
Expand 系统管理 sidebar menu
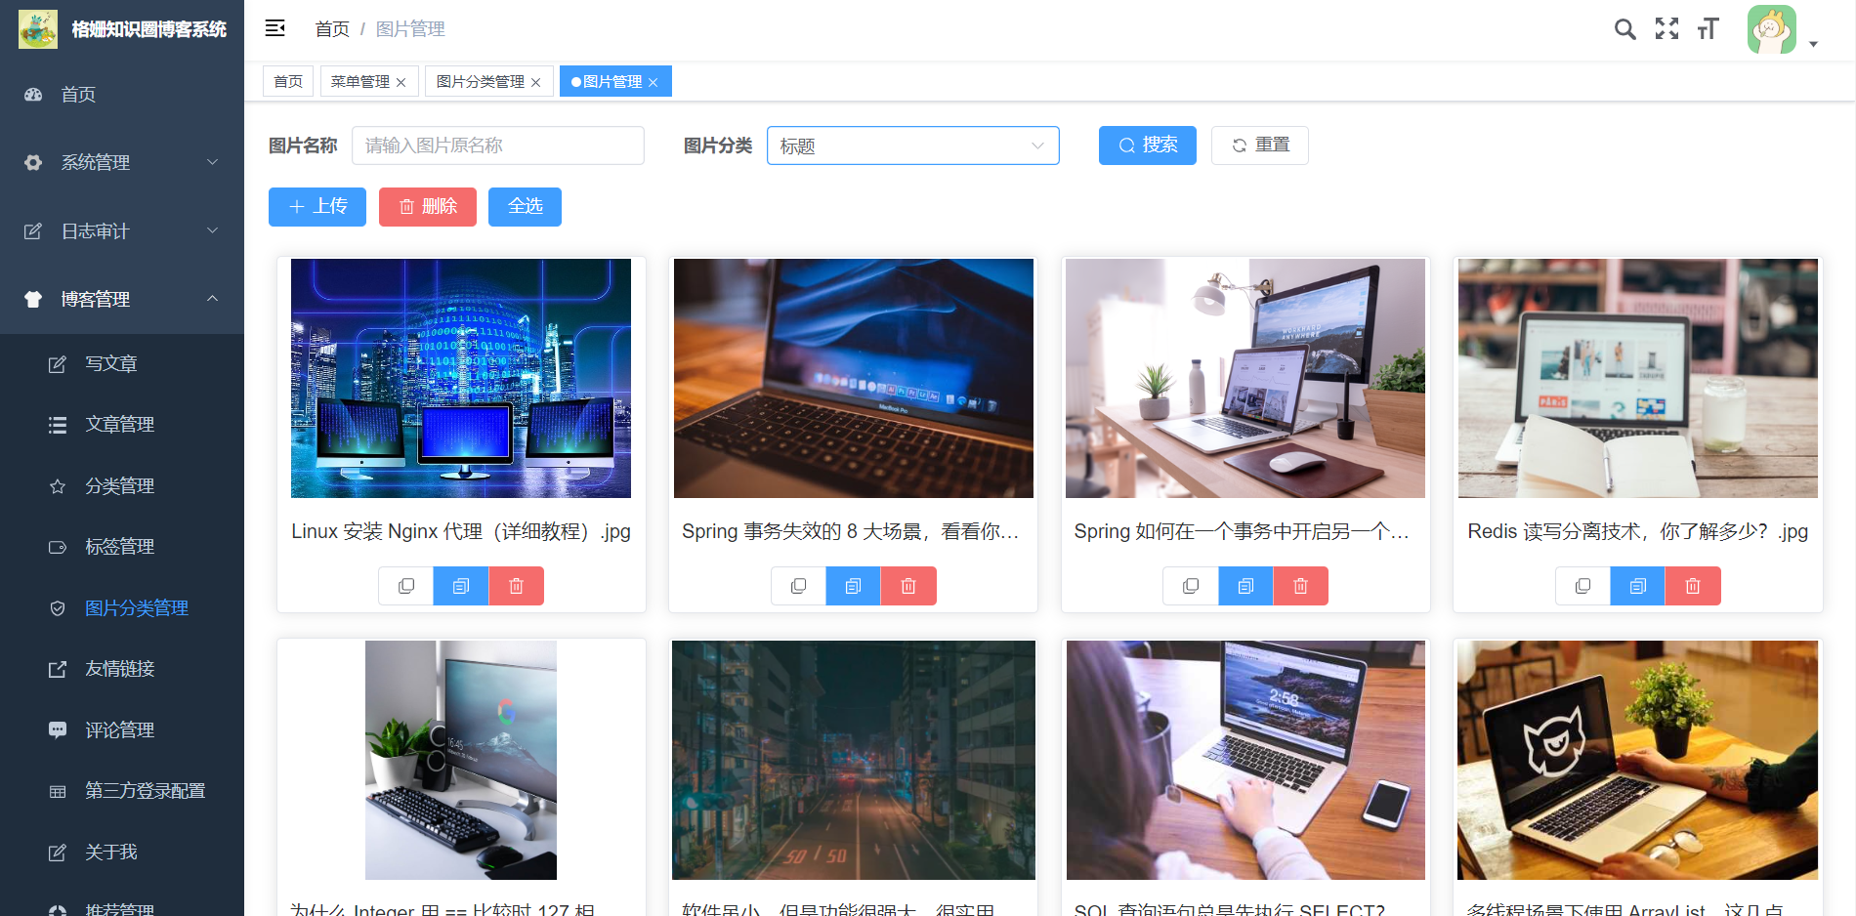tap(122, 162)
